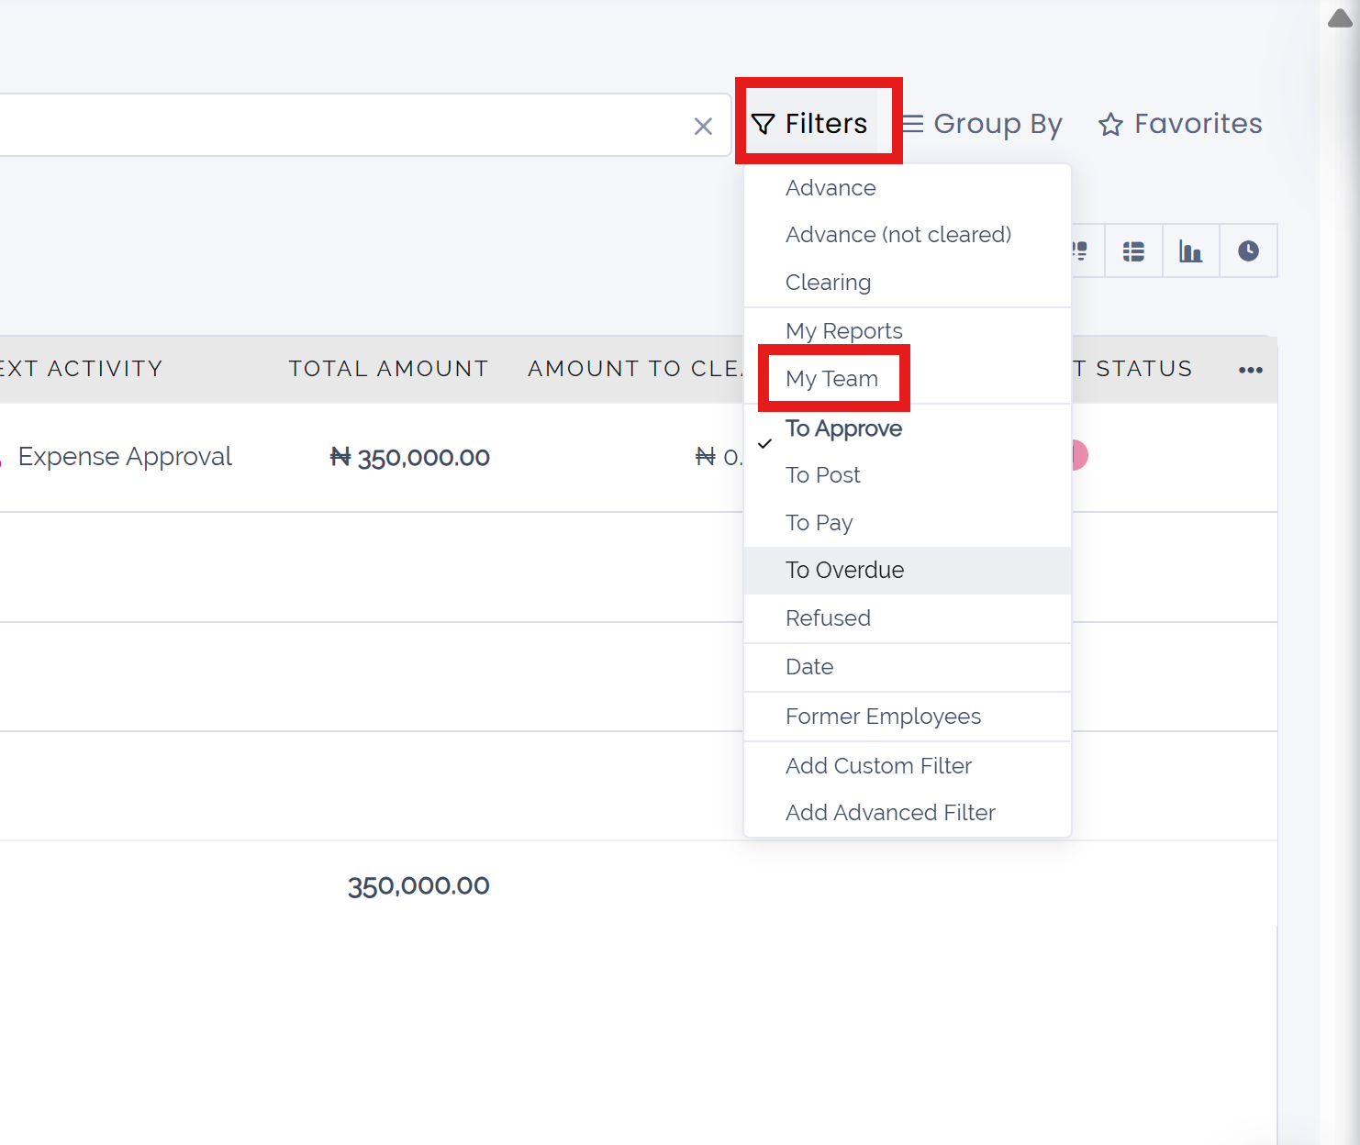The width and height of the screenshot is (1360, 1145).
Task: Open optional columns three-dot menu
Action: tap(1250, 370)
